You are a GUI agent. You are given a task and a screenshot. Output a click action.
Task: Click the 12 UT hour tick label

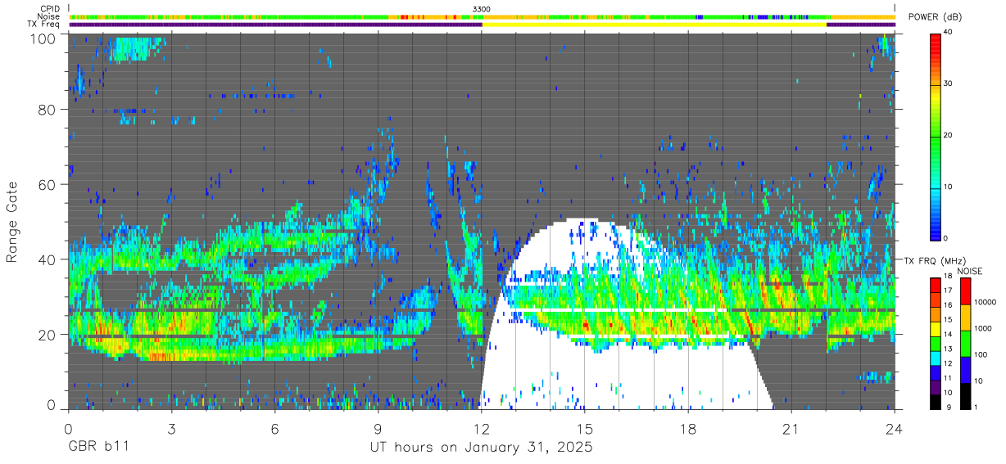click(x=482, y=429)
